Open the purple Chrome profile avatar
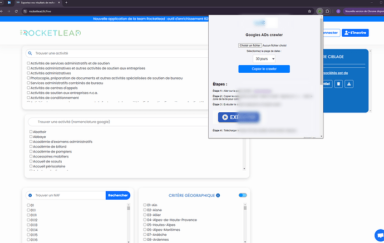Image resolution: width=384 pixels, height=243 pixels. [x=338, y=11]
